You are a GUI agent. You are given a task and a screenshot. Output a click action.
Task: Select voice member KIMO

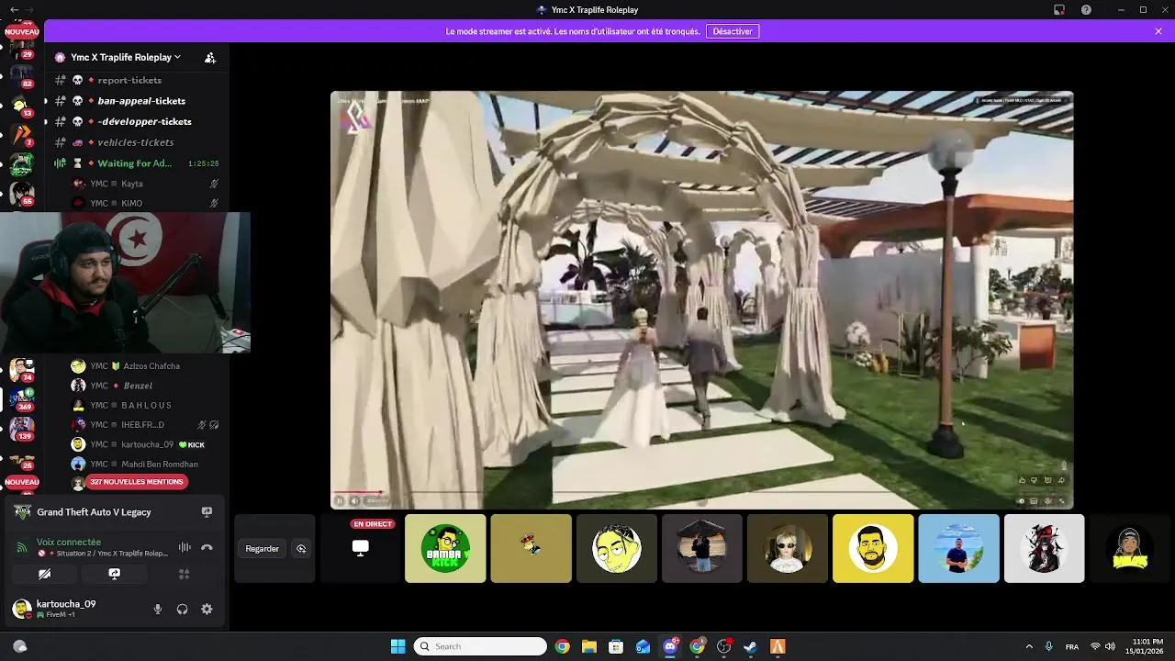[147, 203]
